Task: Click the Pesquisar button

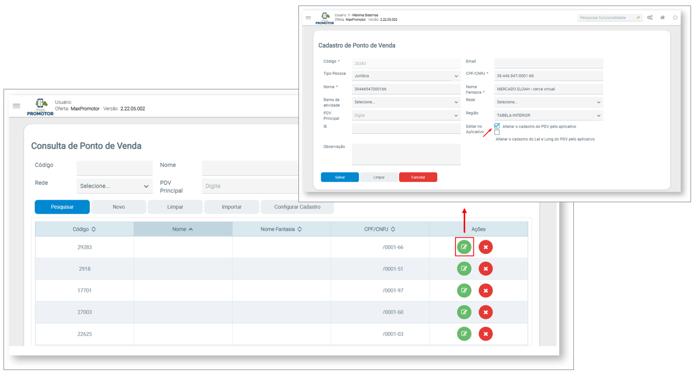Action: click(x=62, y=207)
